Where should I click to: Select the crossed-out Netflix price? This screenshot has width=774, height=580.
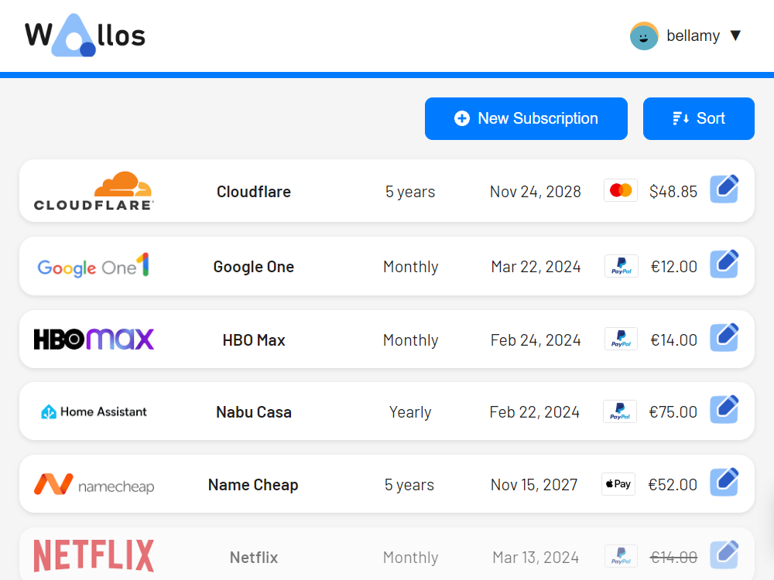673,556
